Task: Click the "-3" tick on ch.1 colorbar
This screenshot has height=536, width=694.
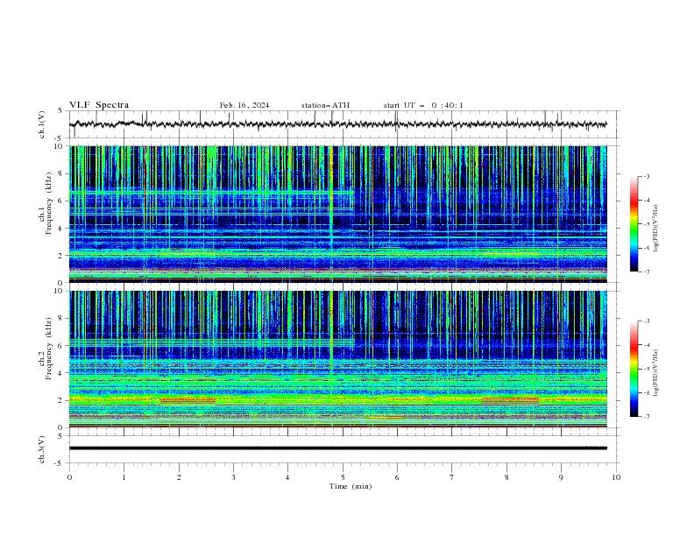Action: click(646, 176)
